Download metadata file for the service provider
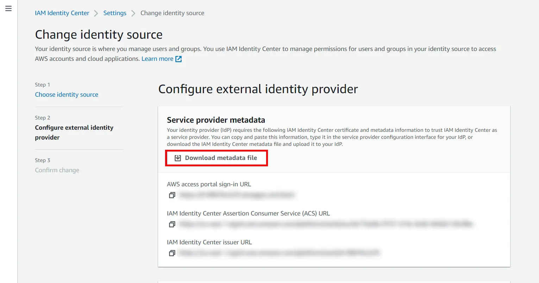 [216, 158]
